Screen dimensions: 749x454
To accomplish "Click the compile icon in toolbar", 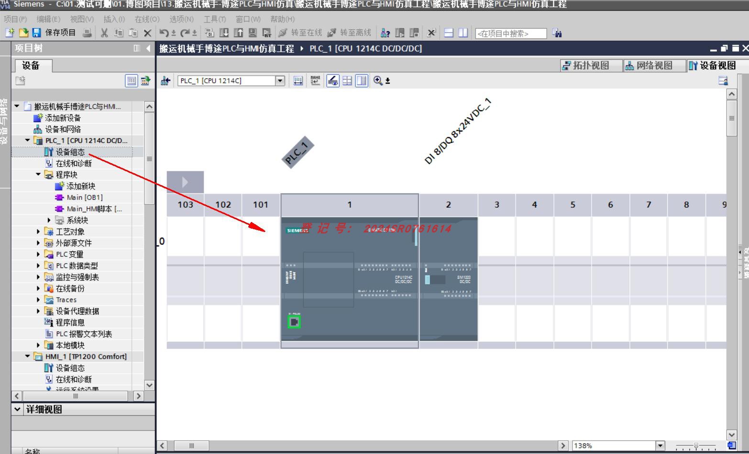I will click(x=209, y=33).
